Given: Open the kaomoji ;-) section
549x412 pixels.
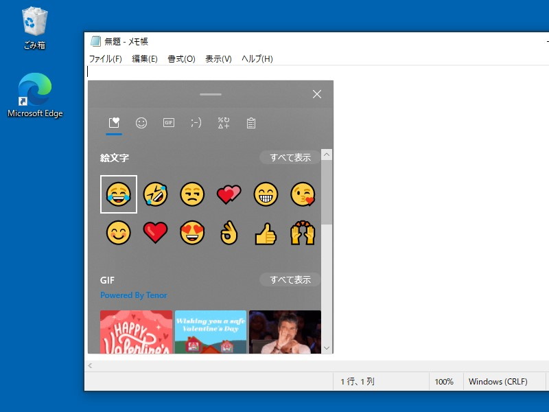Looking at the screenshot, I should coord(196,122).
